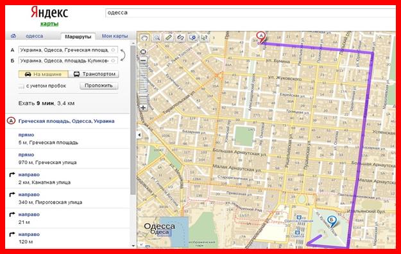Select the magnifier zoom tool
The image size is (401, 254).
[x=157, y=38]
